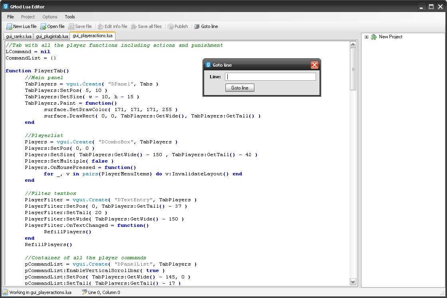Close the Goto line dialog
447x298 pixels.
coord(314,65)
